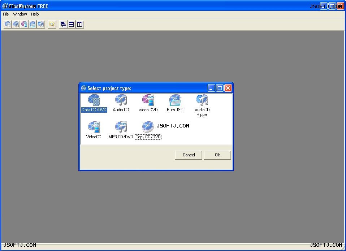Select the Burn .ISO project icon
The width and height of the screenshot is (346, 251).
175,100
